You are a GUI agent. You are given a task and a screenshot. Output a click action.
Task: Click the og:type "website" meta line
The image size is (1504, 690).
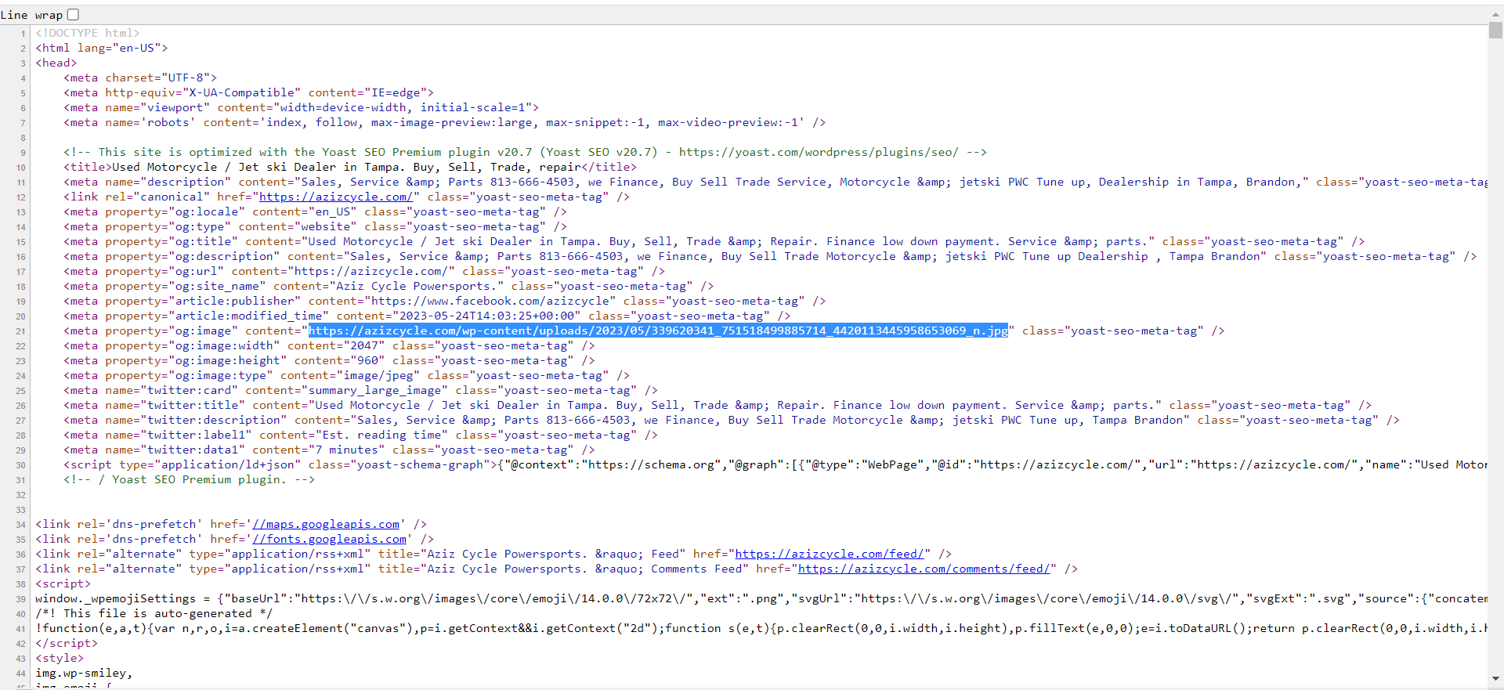pos(315,226)
